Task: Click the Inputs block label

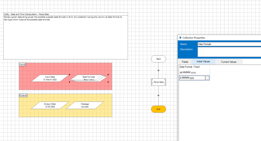Action: click(22, 64)
